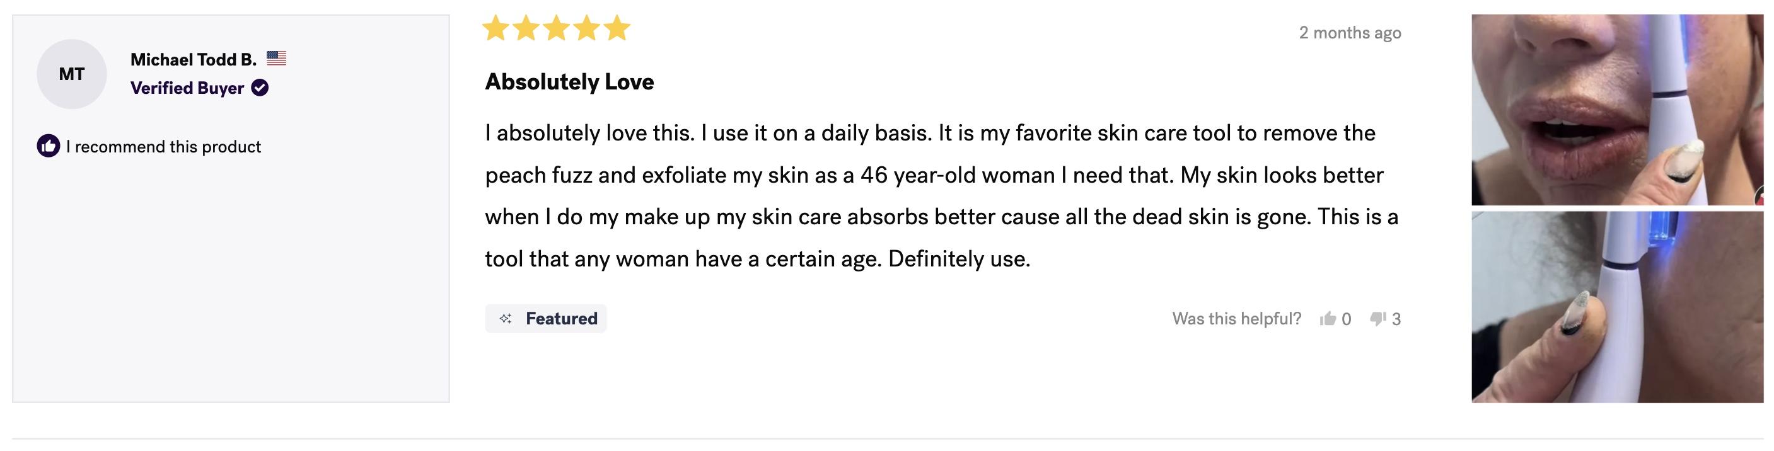Open the top review photo near lips

click(1618, 110)
